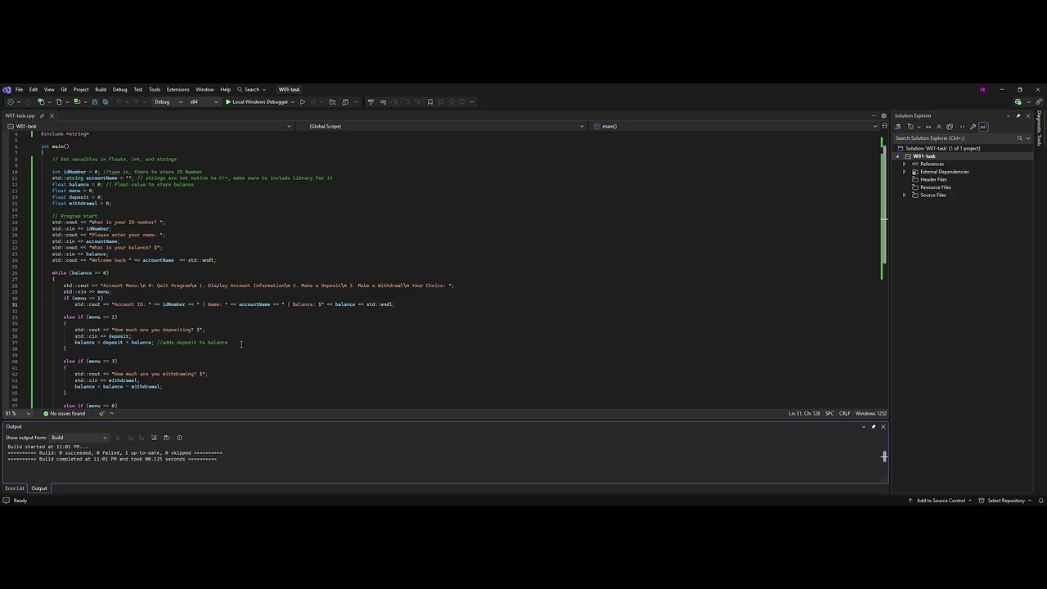Open the zoom level 91 % dropdown
This screenshot has height=589, width=1047.
click(17, 413)
